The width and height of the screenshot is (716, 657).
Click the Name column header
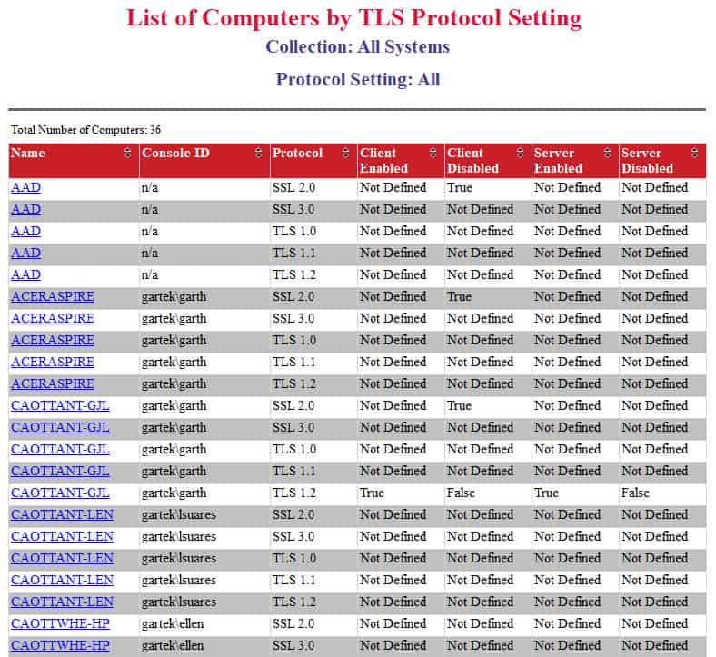(x=28, y=153)
